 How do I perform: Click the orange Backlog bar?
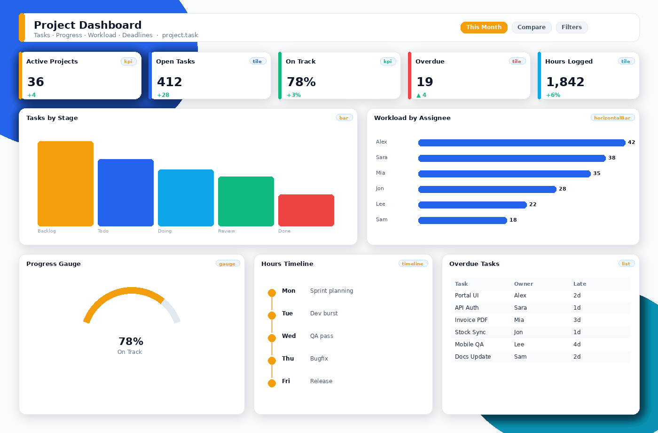point(65,184)
